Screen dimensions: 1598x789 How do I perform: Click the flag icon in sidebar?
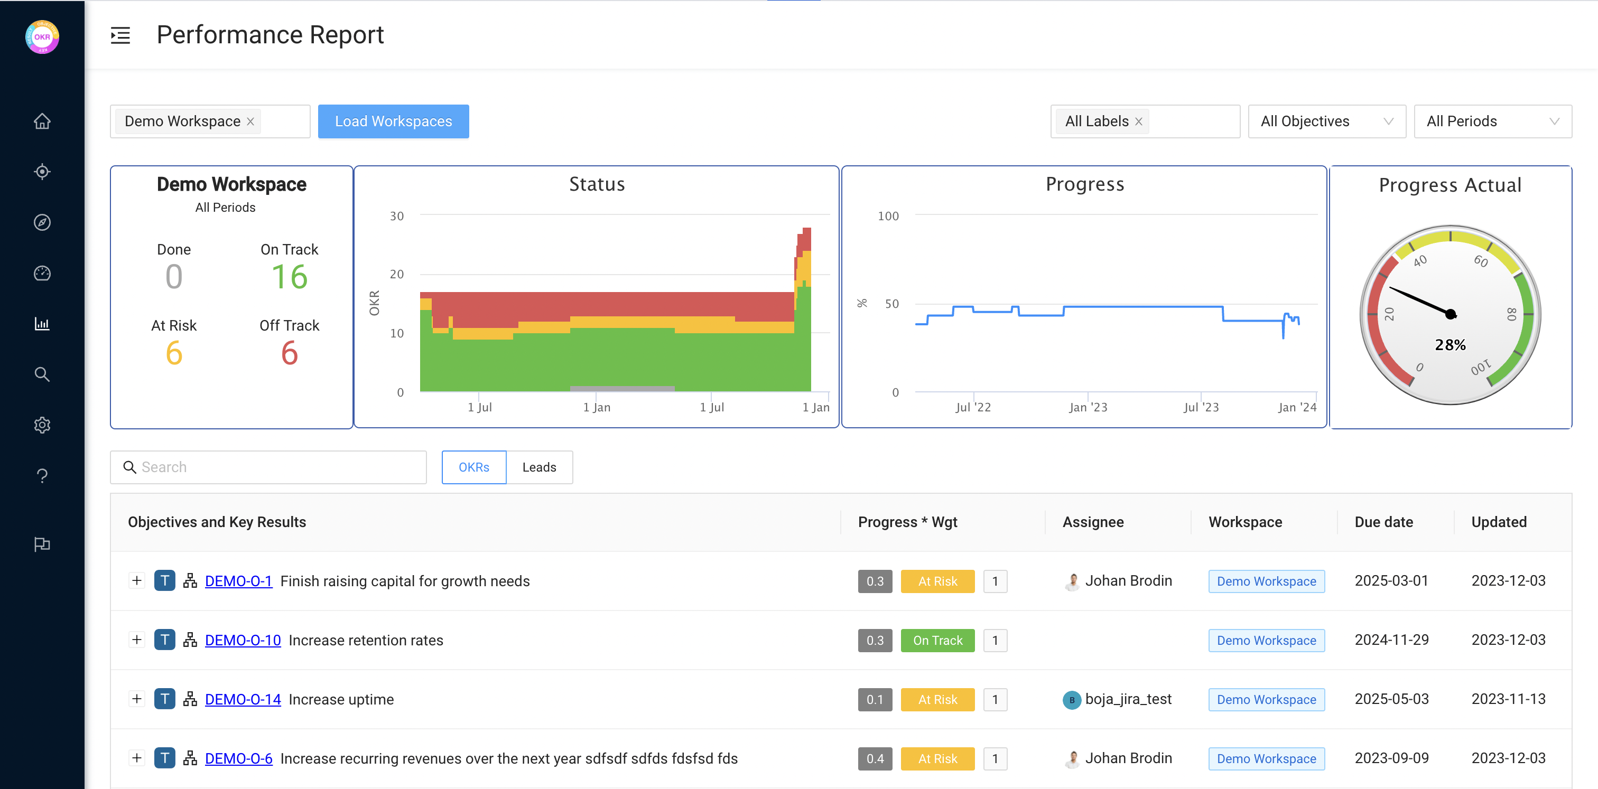click(x=42, y=544)
